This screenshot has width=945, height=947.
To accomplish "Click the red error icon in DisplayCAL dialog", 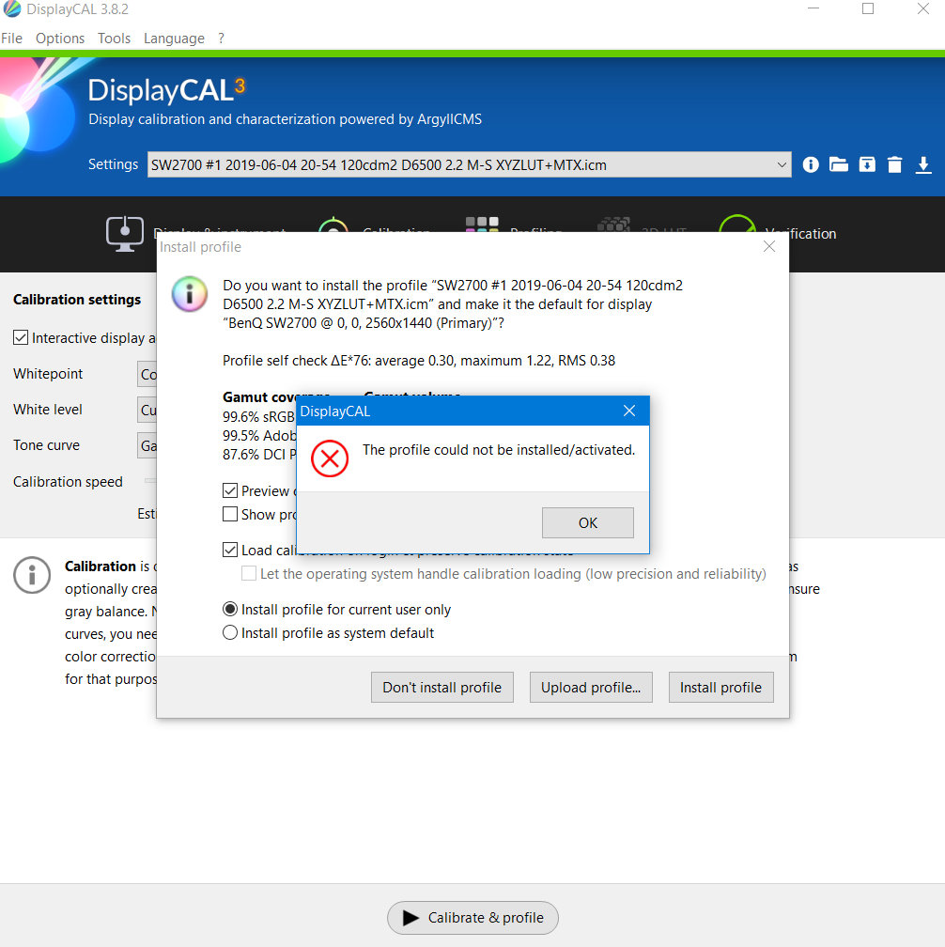I will tap(330, 458).
